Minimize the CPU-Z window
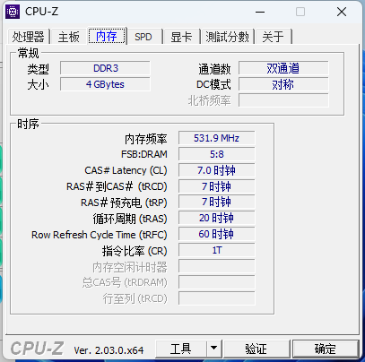The width and height of the screenshot is (365, 362). coord(260,12)
